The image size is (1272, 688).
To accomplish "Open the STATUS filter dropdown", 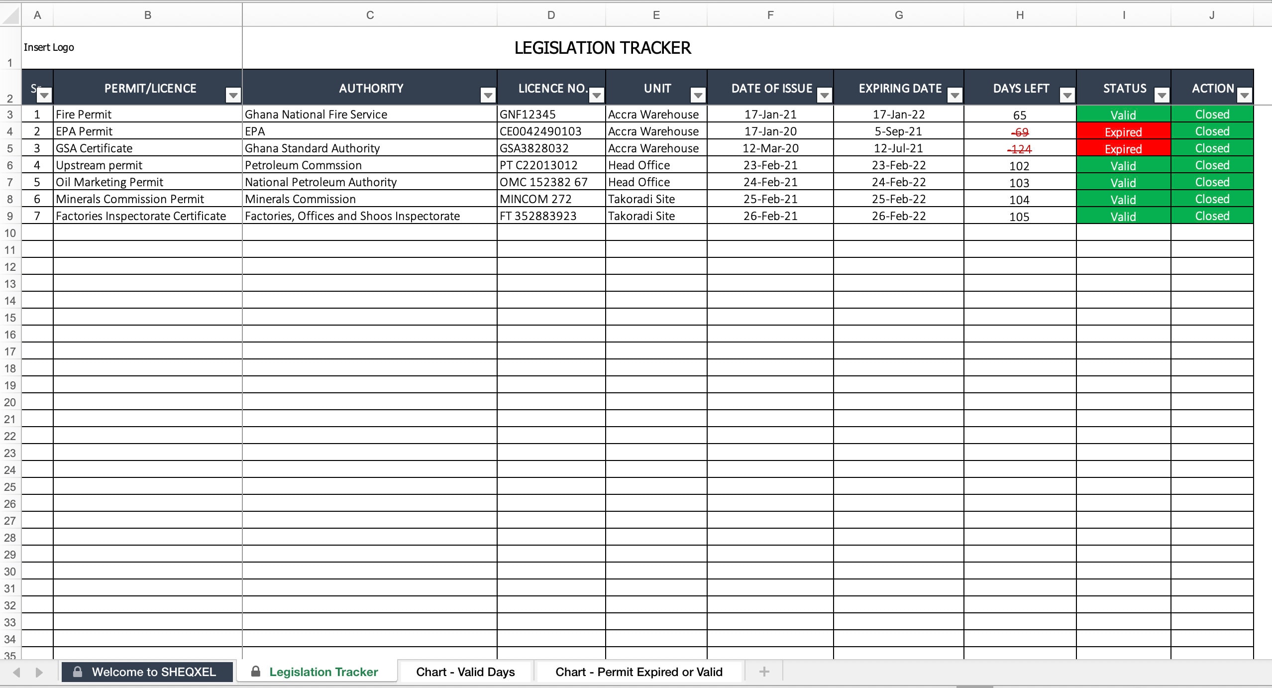I will (x=1162, y=95).
